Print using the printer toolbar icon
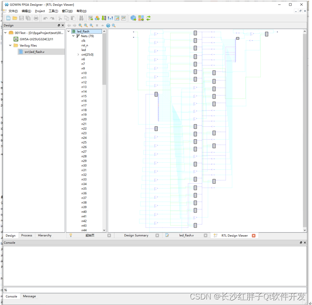 point(36,18)
